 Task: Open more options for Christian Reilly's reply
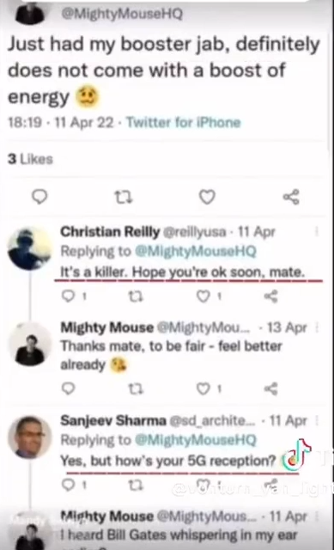click(317, 231)
